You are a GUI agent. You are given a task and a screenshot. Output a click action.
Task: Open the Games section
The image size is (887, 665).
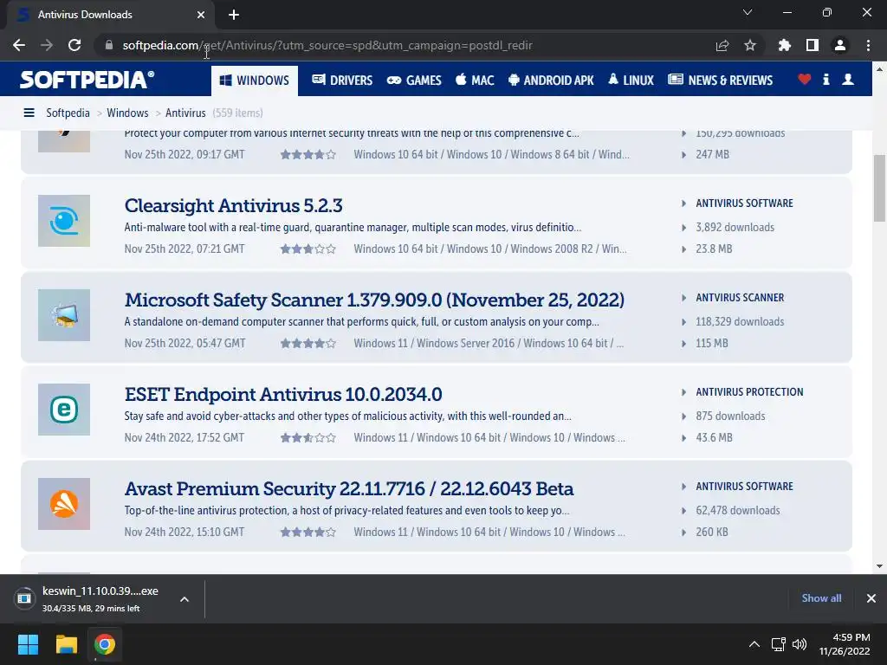click(414, 81)
